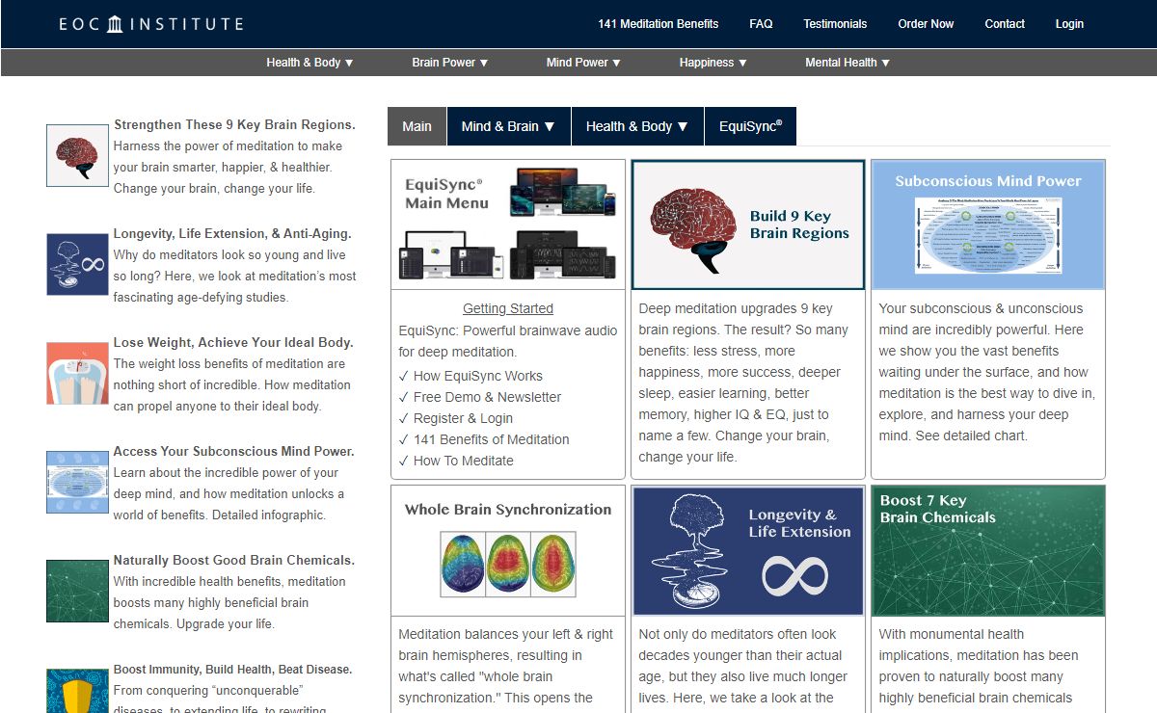Viewport: 1157px width, 713px height.
Task: Expand the Mind & Brain tab dropdown
Action: pyautogui.click(x=509, y=126)
